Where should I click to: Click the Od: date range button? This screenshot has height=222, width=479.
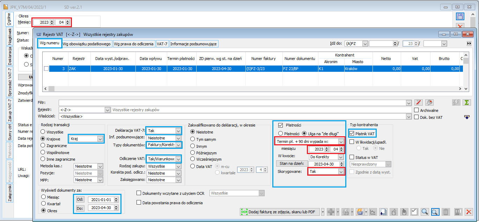[x=80, y=200]
